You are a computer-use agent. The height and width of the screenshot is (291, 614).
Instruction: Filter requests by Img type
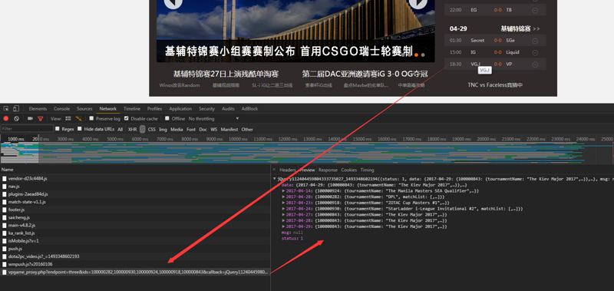[163, 129]
